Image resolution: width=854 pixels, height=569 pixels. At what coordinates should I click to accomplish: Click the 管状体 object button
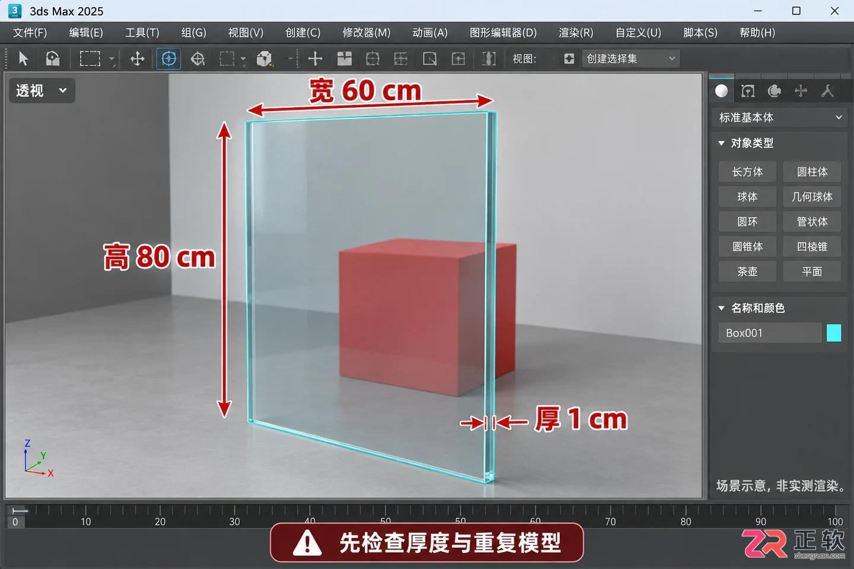tap(812, 222)
